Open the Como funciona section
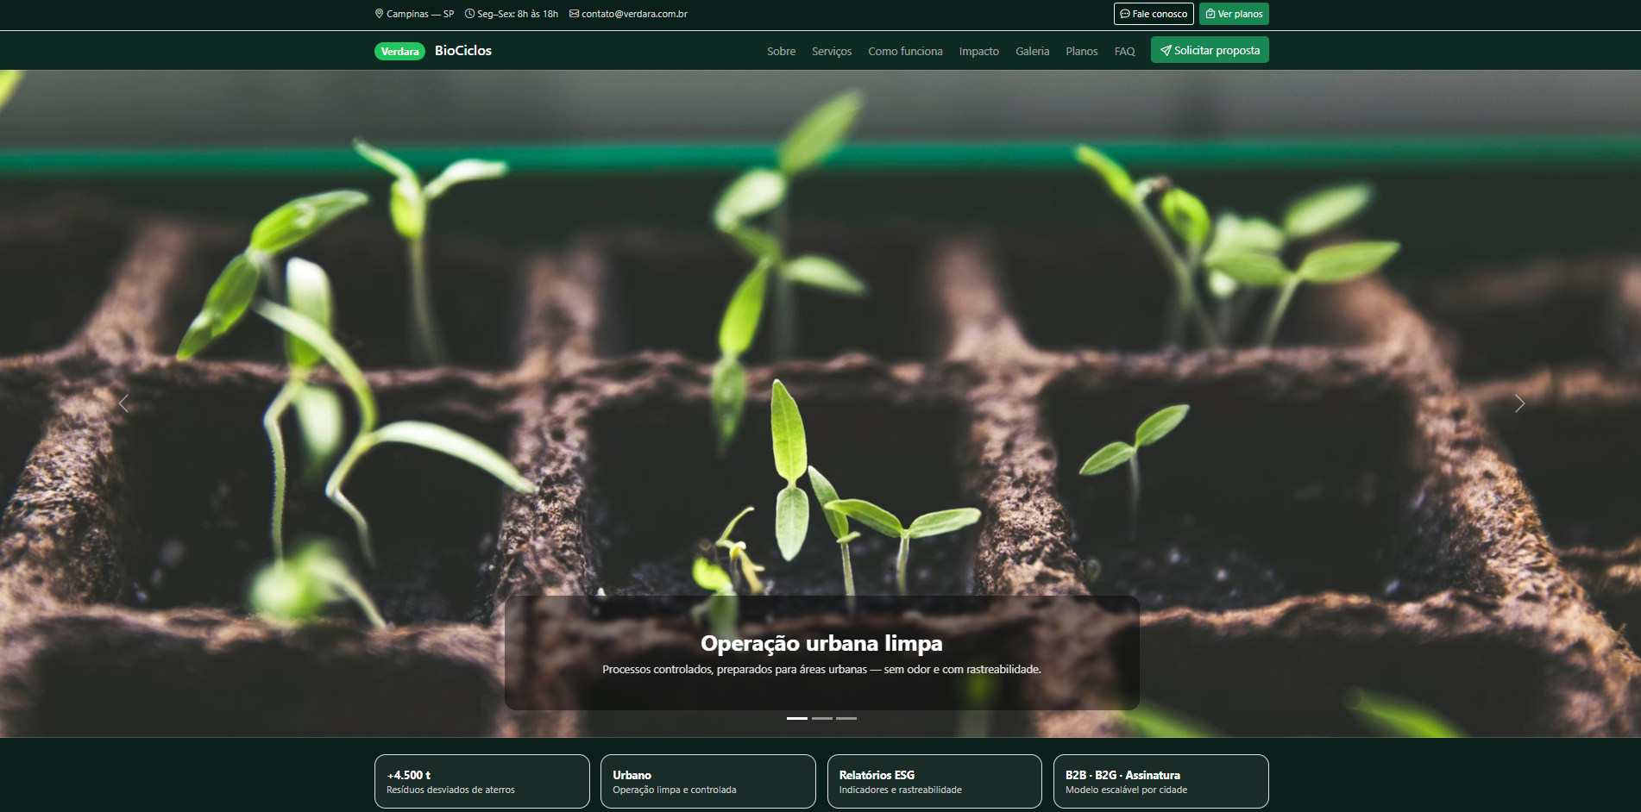 (905, 52)
